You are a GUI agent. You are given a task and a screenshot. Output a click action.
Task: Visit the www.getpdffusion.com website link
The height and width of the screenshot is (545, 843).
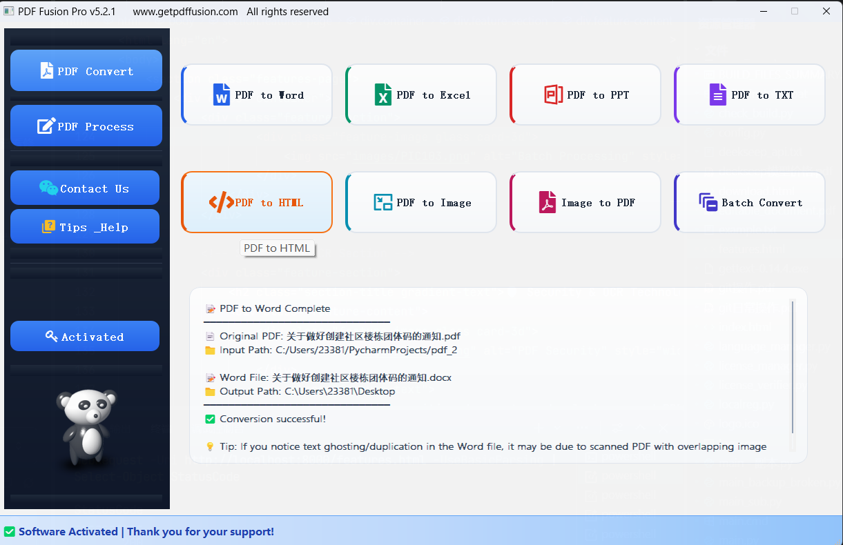pos(185,11)
